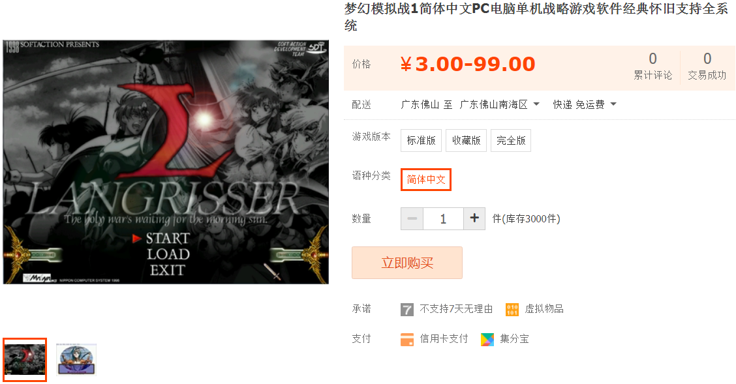Toggle the 简体中文 language option

tap(425, 179)
